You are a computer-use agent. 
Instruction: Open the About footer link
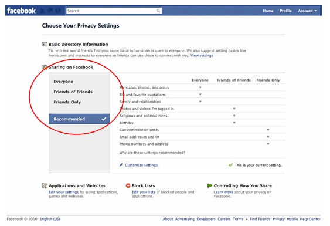pos(168,219)
